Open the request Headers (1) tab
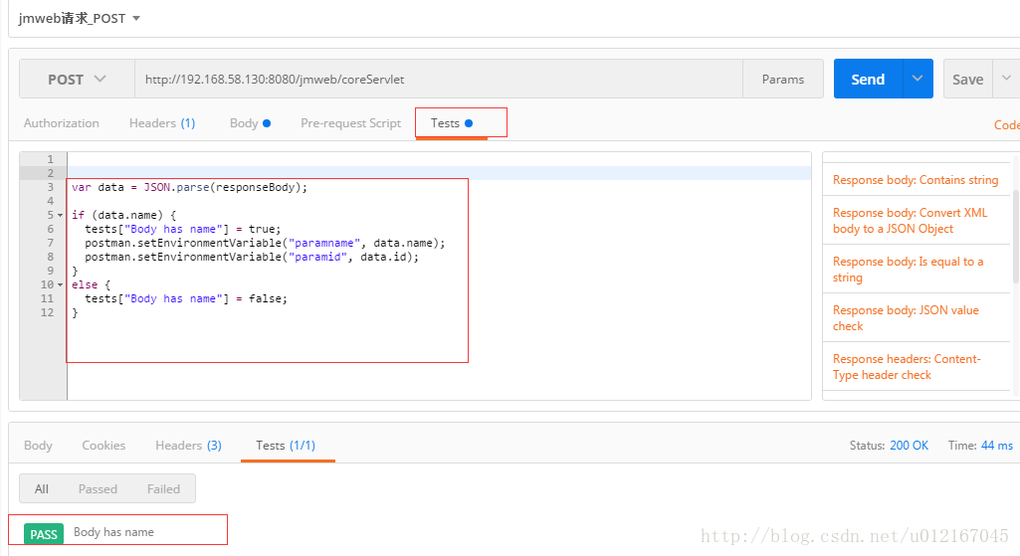Image resolution: width=1020 pixels, height=556 pixels. [162, 123]
